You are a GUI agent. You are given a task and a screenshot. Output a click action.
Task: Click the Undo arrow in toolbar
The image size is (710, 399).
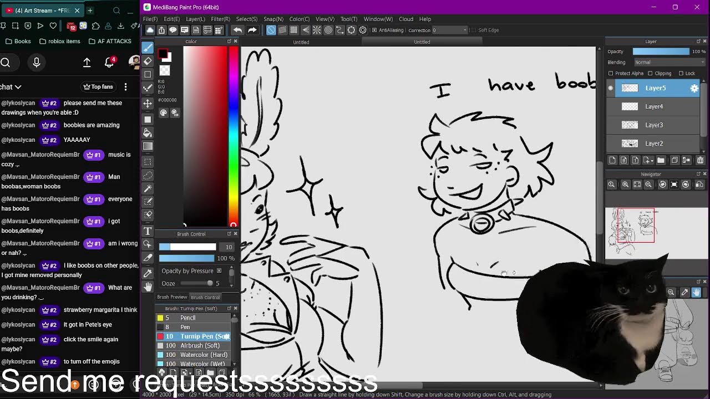coord(237,30)
